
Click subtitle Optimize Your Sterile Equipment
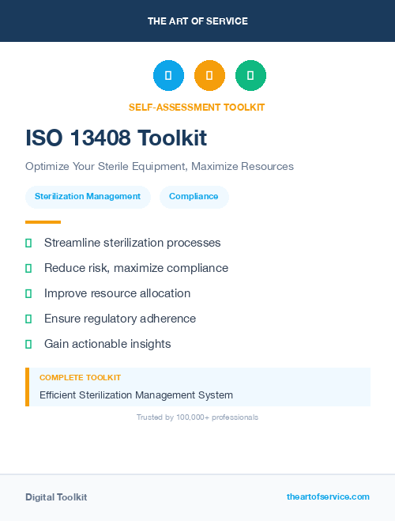pyautogui.click(x=160, y=166)
